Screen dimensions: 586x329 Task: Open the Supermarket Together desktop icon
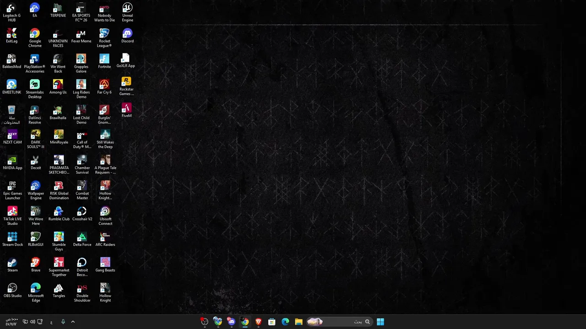[59, 267]
